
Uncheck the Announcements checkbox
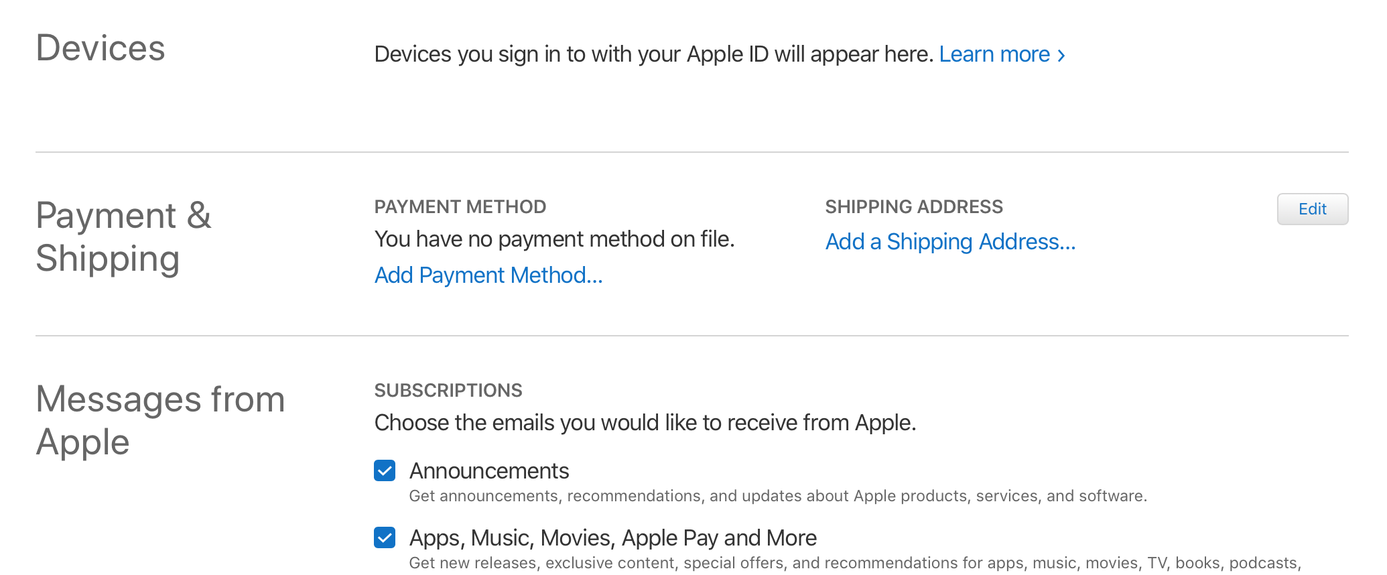click(385, 470)
